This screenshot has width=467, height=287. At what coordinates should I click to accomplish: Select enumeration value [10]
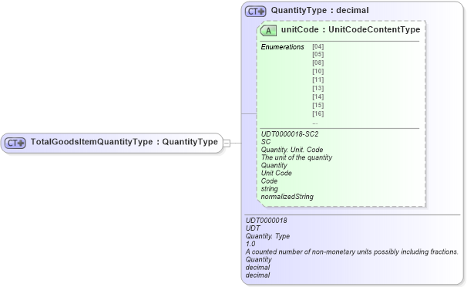[317, 71]
